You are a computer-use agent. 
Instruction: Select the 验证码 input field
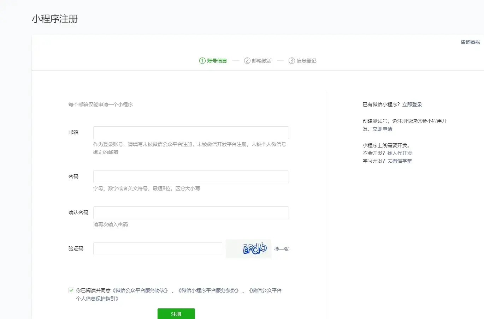point(158,249)
